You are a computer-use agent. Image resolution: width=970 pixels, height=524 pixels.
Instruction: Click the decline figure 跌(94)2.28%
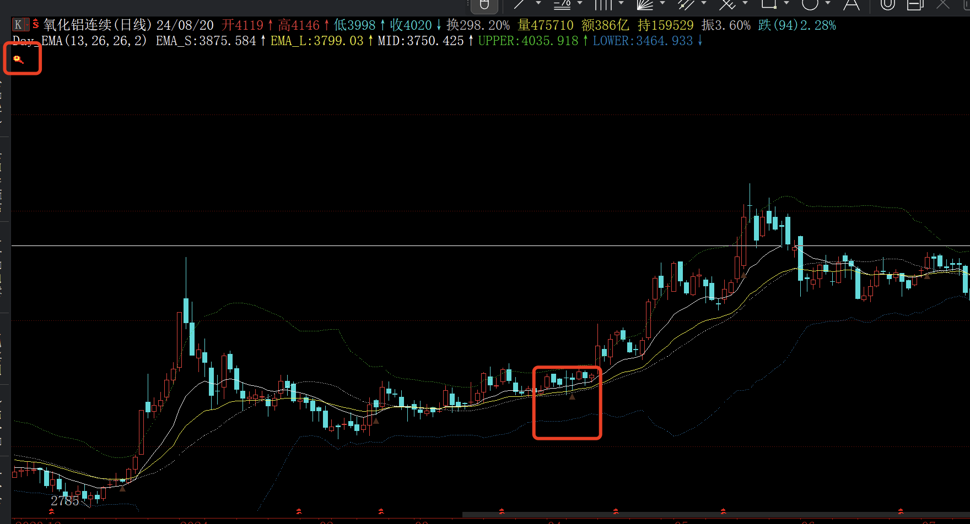pos(797,25)
